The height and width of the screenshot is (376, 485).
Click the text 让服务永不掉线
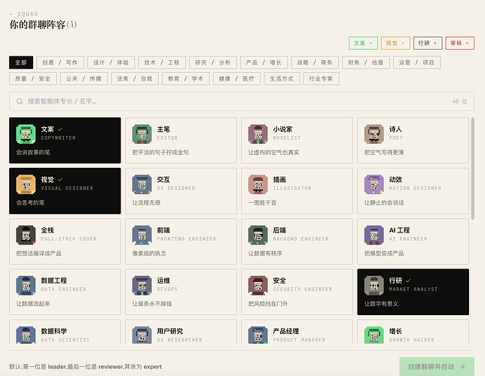(x=152, y=304)
